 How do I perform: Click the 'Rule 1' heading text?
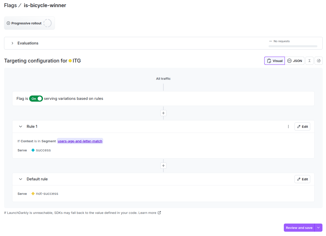[32, 127]
